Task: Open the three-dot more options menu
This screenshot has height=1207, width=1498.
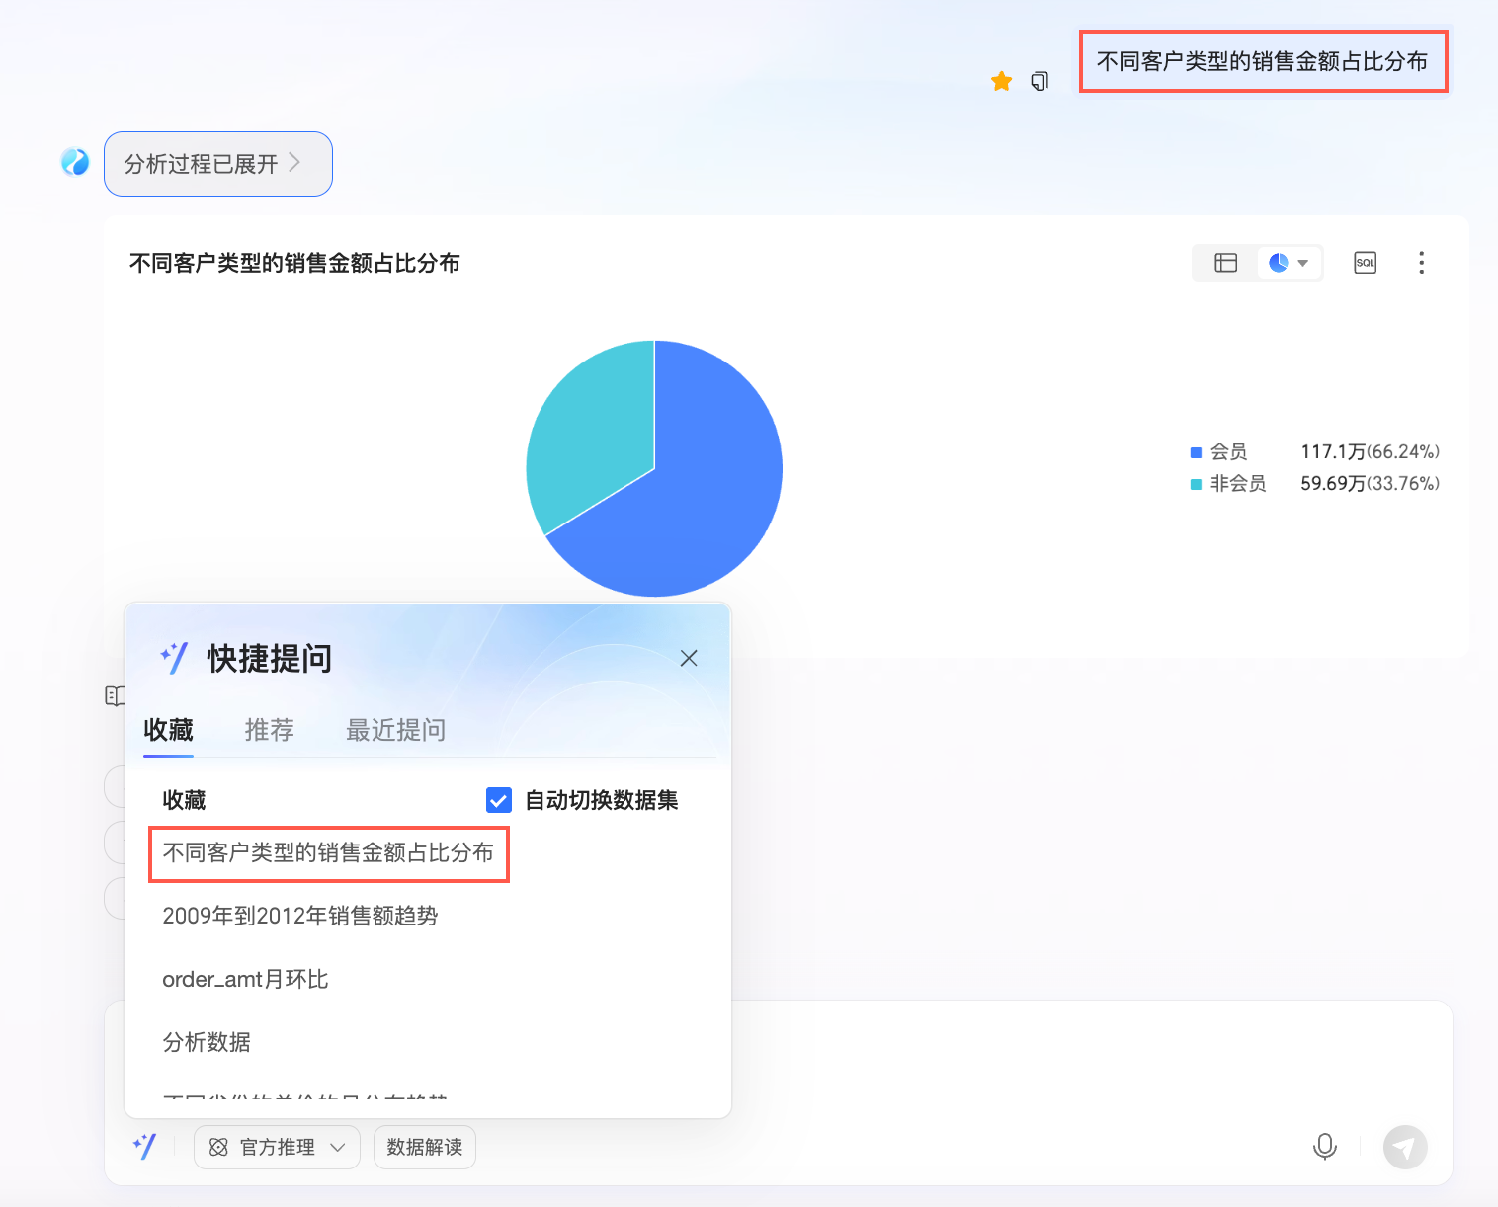Action: coord(1421,263)
